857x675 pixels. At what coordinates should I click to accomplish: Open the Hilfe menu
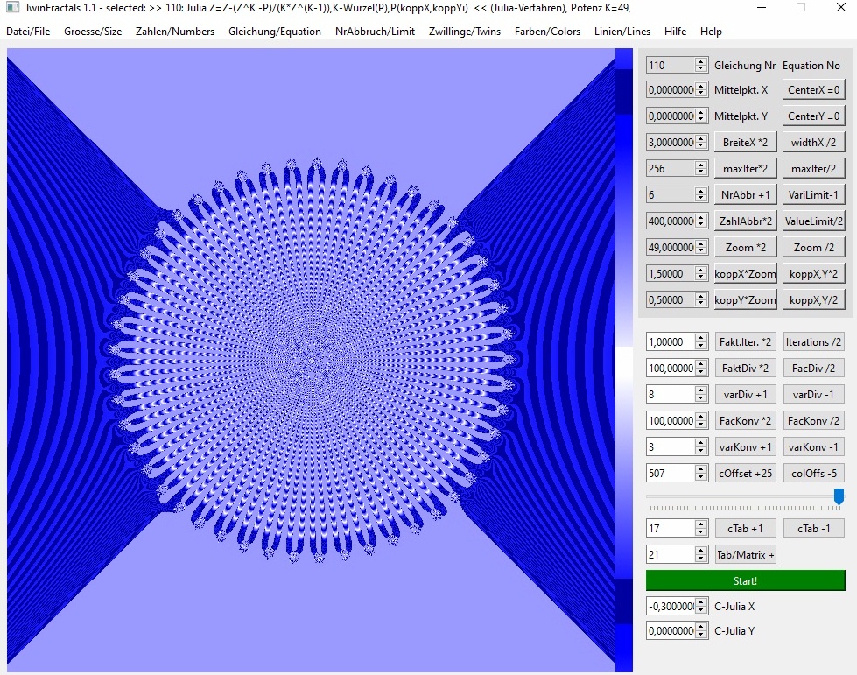click(675, 32)
